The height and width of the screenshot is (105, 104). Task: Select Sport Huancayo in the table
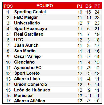point(31,29)
